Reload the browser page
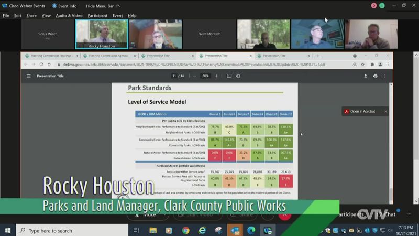This screenshot has height=236, width=419. point(41,65)
